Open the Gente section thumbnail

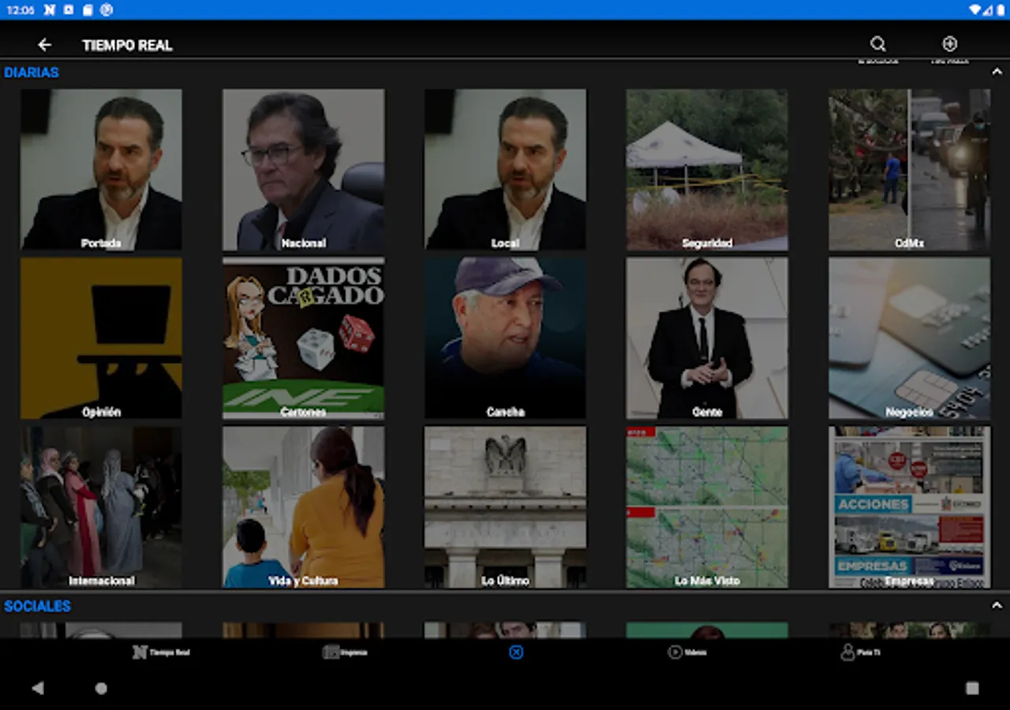pyautogui.click(x=707, y=338)
